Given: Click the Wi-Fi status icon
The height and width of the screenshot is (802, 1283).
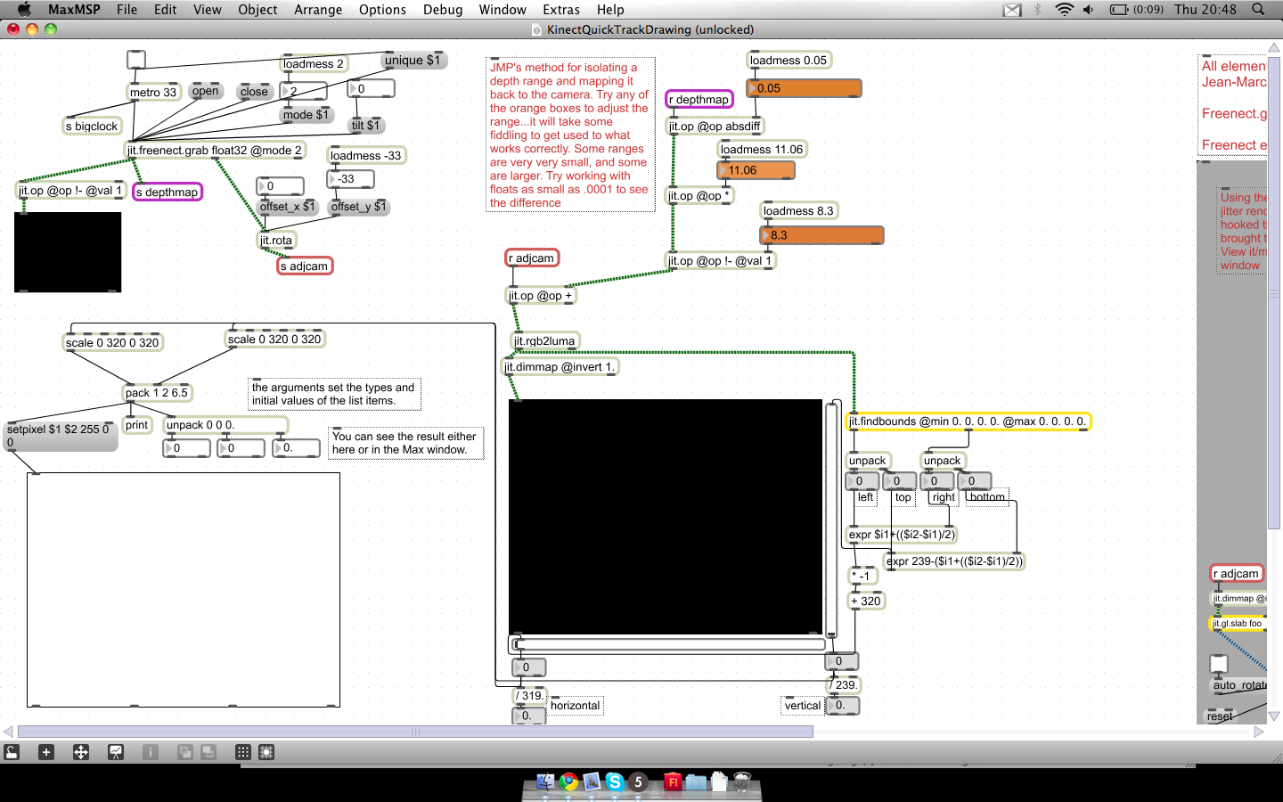Looking at the screenshot, I should 1064,9.
